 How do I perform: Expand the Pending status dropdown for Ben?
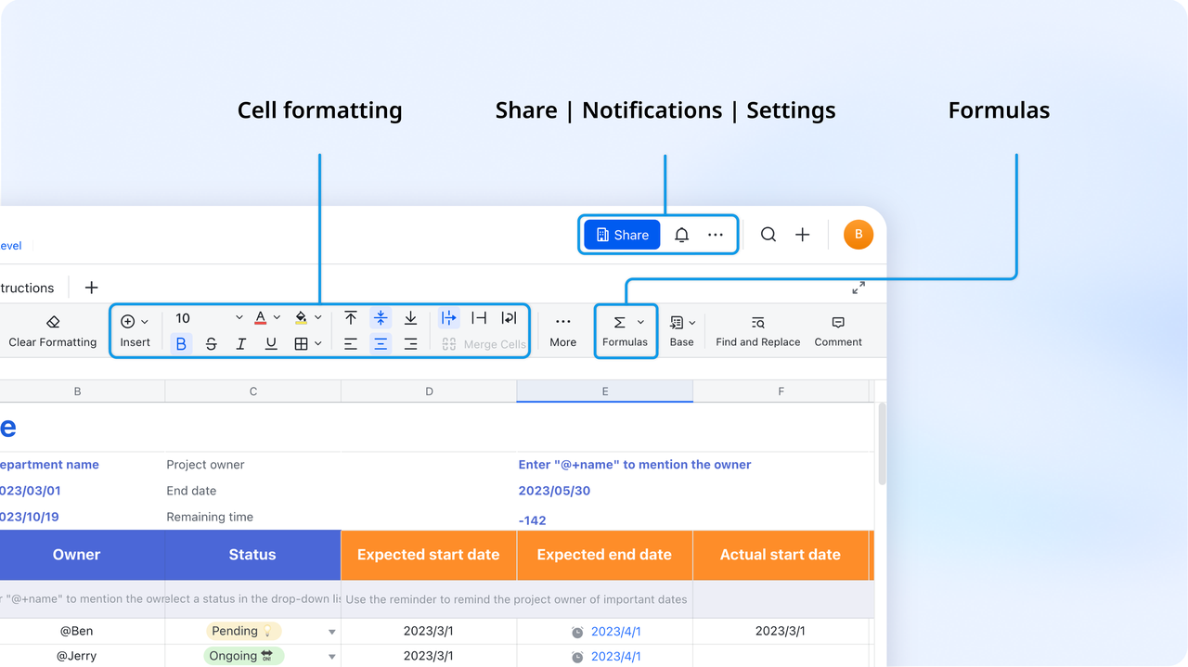click(x=330, y=631)
